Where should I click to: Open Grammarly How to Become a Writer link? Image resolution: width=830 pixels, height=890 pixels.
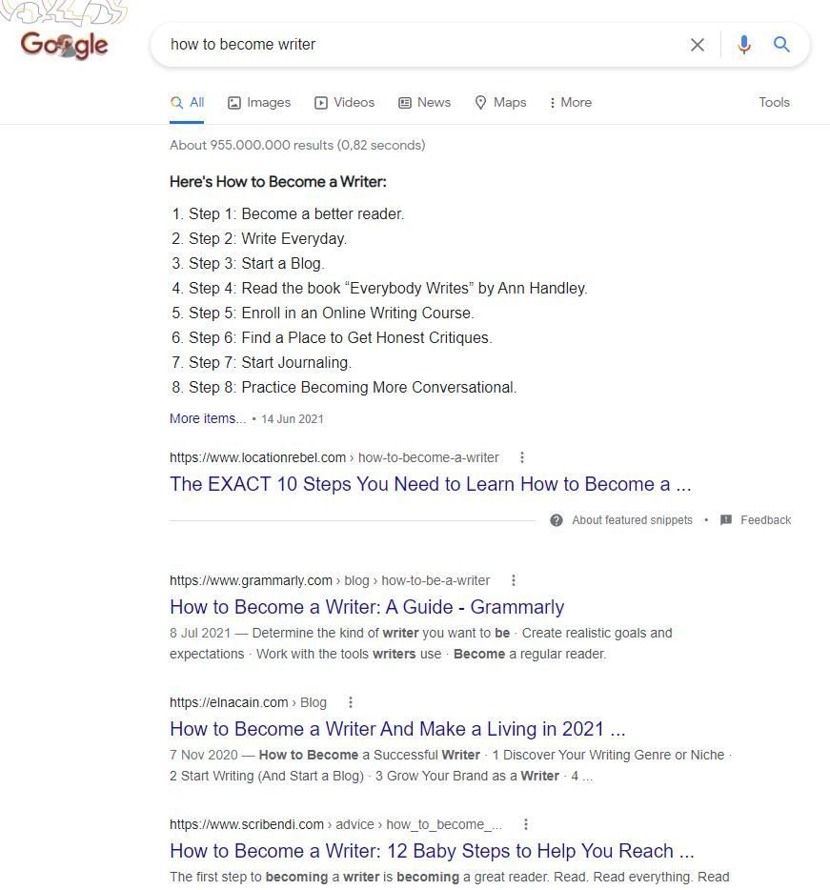tap(367, 607)
